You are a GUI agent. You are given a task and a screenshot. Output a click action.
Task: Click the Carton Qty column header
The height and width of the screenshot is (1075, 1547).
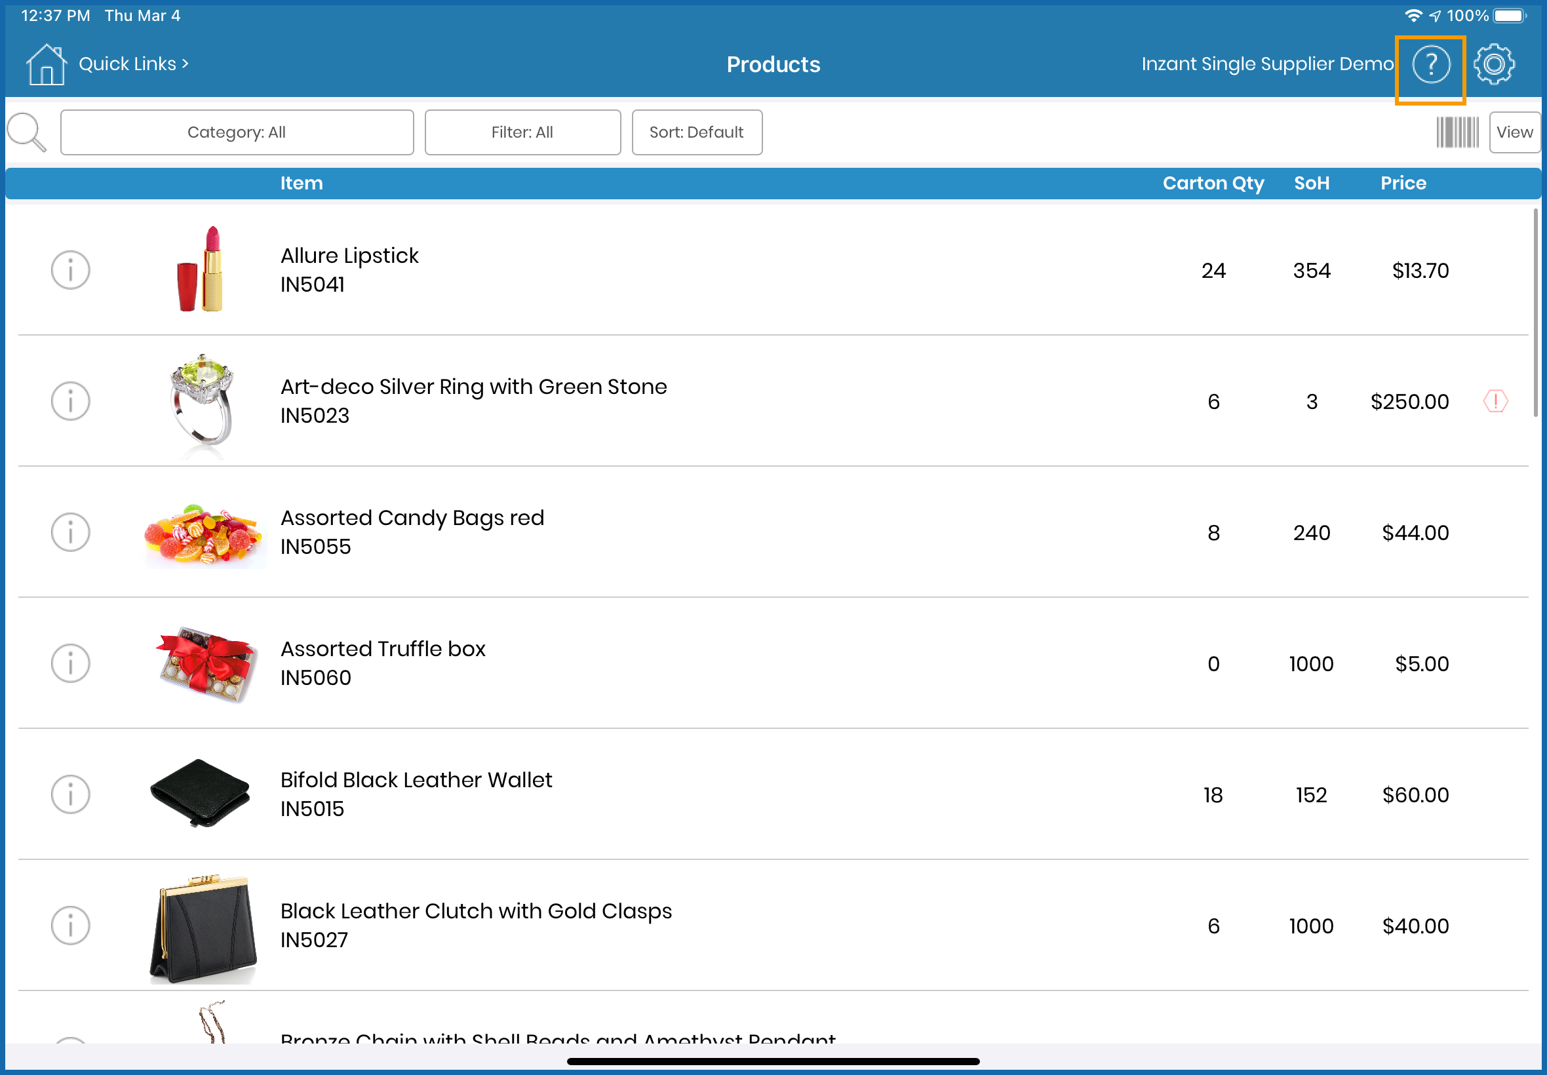pos(1212,183)
